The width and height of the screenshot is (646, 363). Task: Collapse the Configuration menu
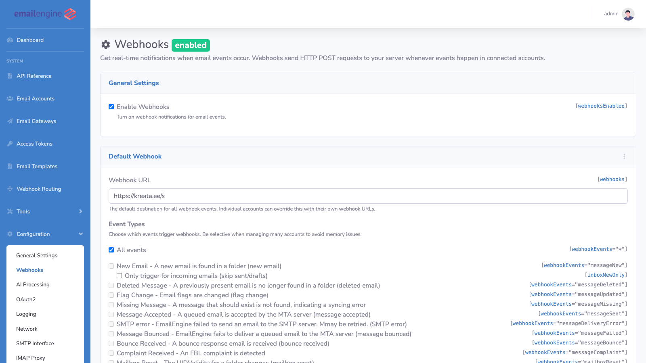tap(33, 234)
